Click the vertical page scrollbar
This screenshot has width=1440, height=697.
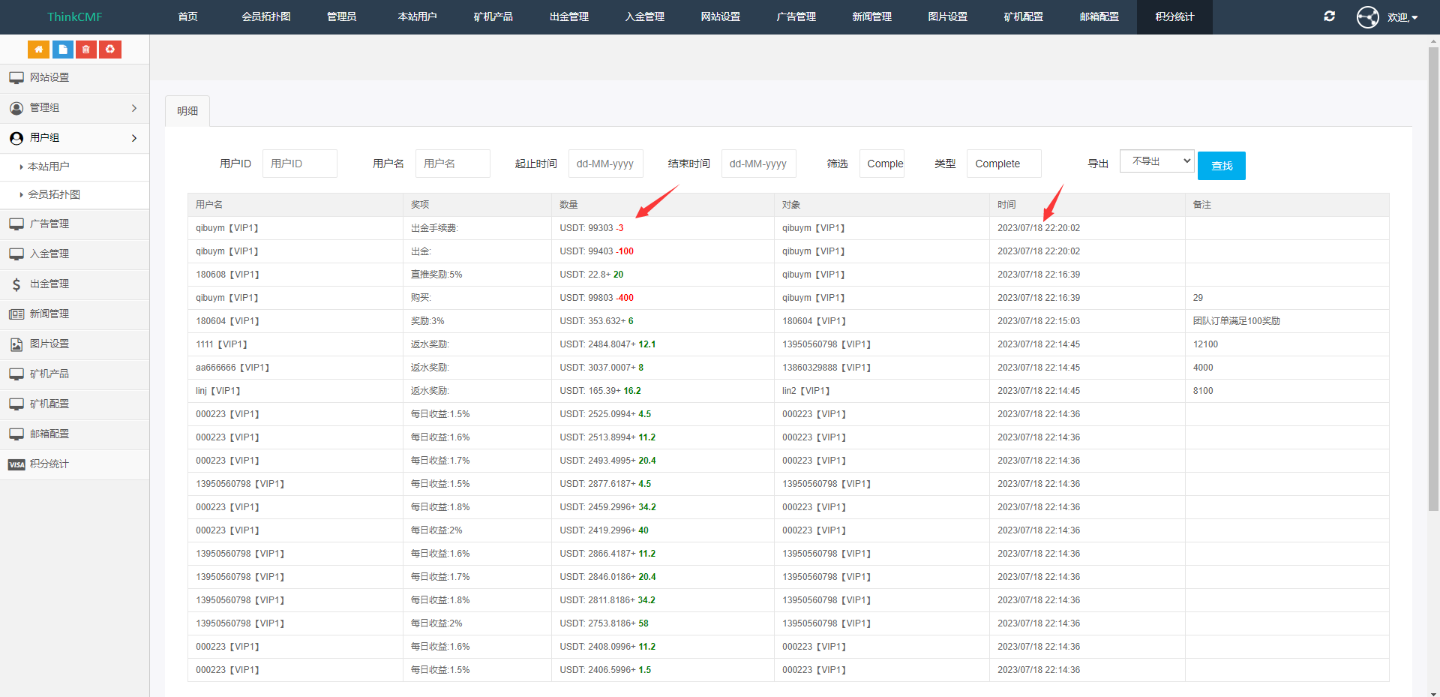point(1433,278)
